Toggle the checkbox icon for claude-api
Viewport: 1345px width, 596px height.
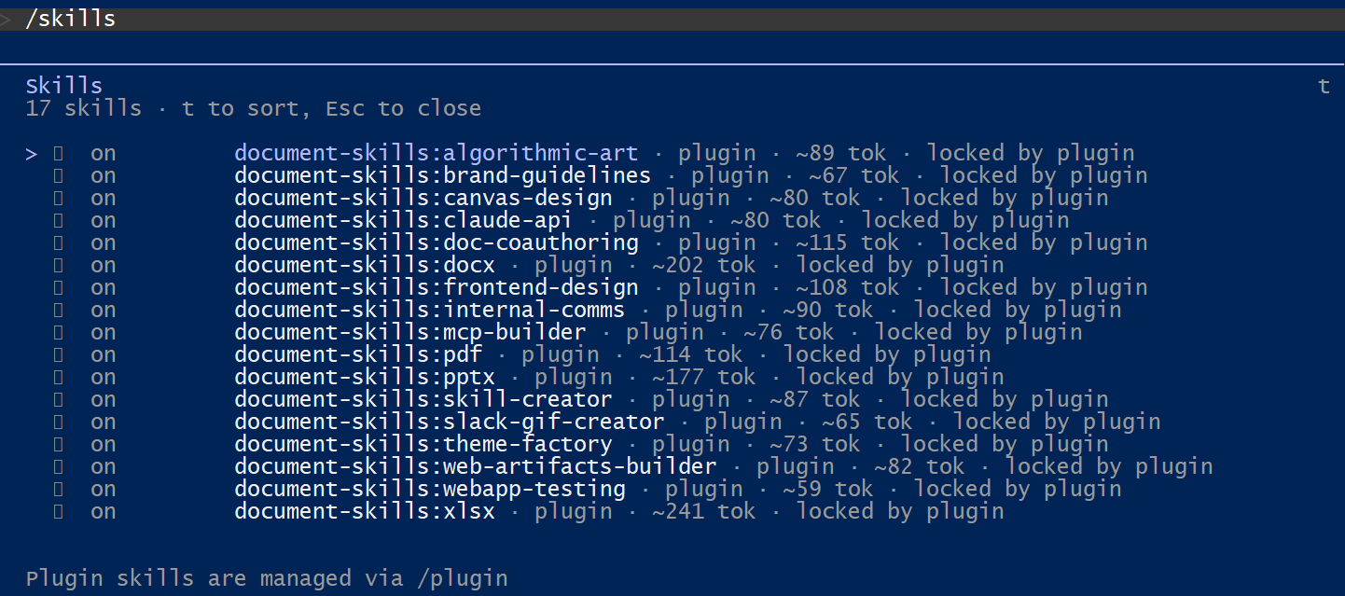[58, 220]
